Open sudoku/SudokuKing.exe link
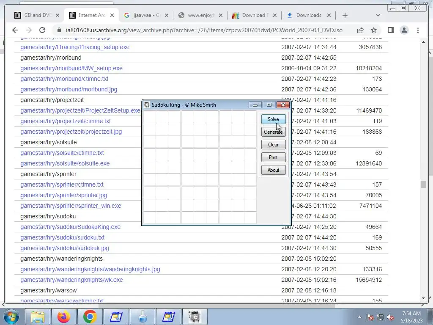This screenshot has height=325, width=433. [71, 227]
